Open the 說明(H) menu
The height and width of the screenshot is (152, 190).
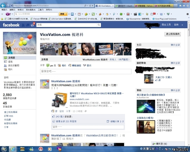49,10
